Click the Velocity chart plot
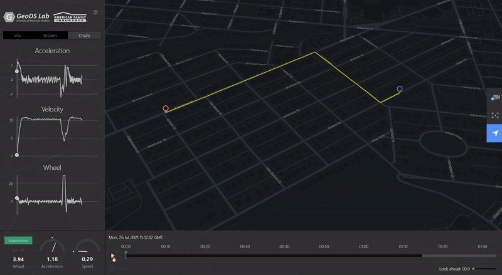The height and width of the screenshot is (275, 502). [x=50, y=134]
